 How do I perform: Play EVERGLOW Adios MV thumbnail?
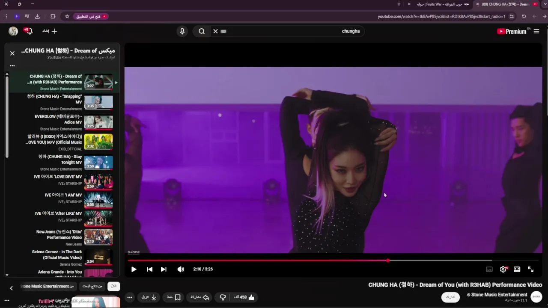98,122
